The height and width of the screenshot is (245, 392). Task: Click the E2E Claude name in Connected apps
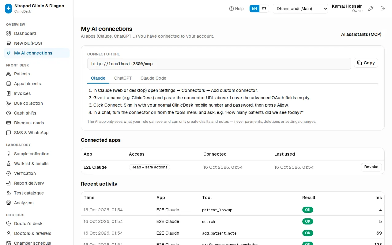pos(95,167)
